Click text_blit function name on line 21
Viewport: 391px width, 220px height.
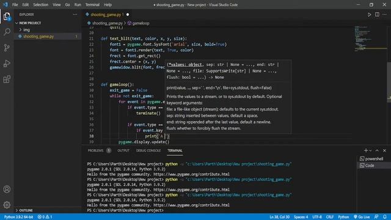(120, 38)
